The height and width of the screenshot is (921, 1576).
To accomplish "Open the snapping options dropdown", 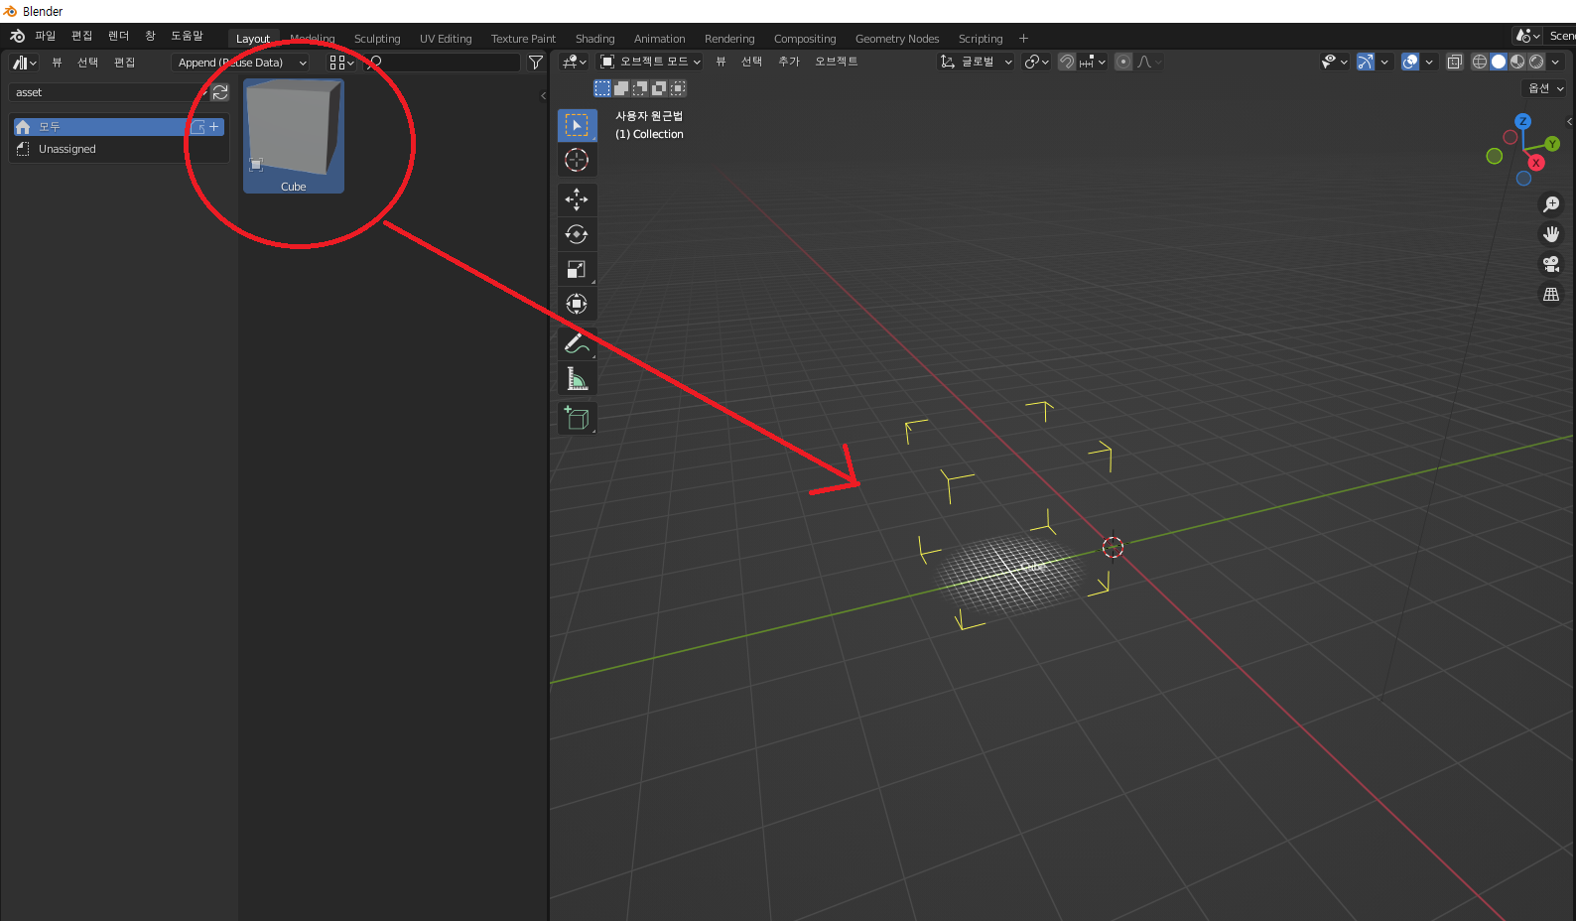I will click(x=1093, y=62).
